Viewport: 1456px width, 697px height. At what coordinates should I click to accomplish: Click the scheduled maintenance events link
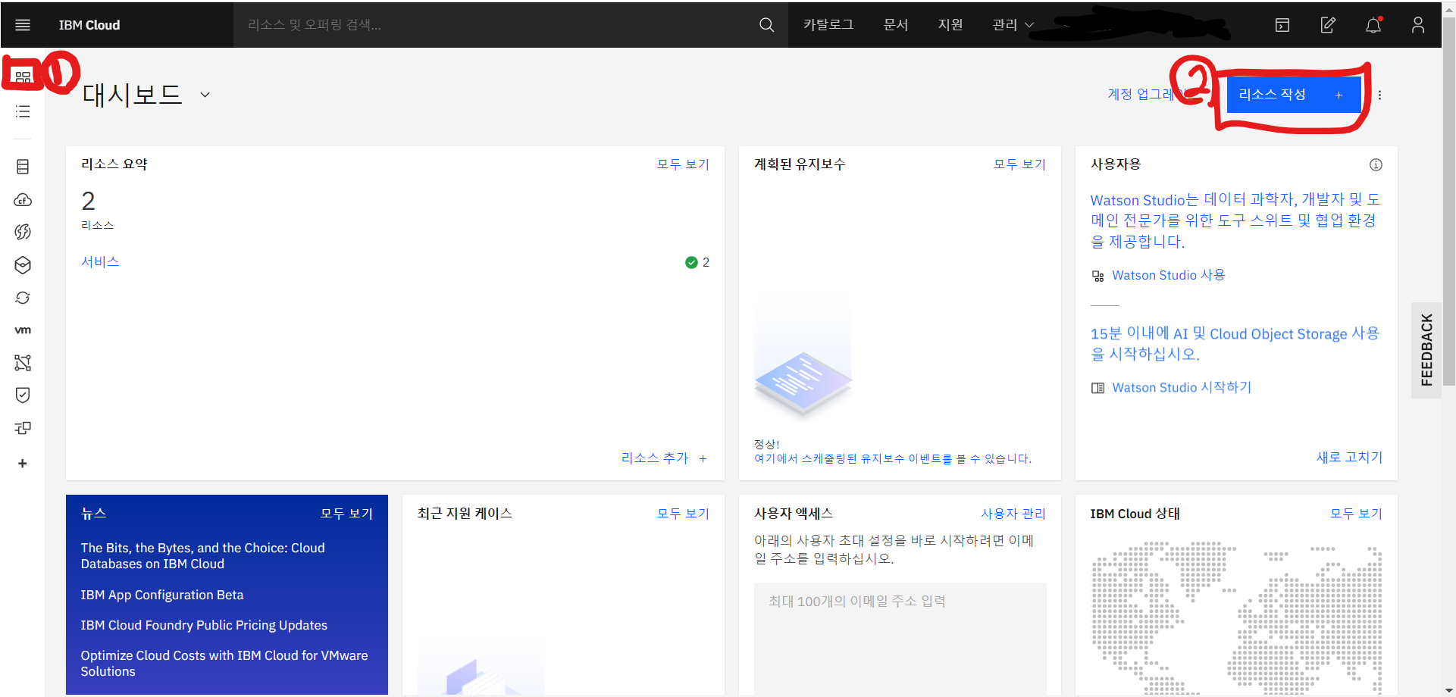893,458
